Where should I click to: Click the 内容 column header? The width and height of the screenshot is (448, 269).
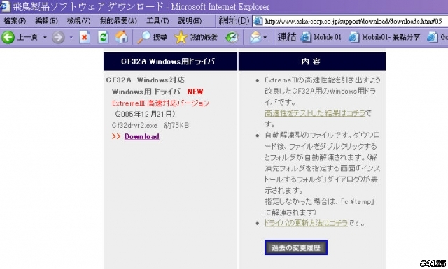click(312, 61)
